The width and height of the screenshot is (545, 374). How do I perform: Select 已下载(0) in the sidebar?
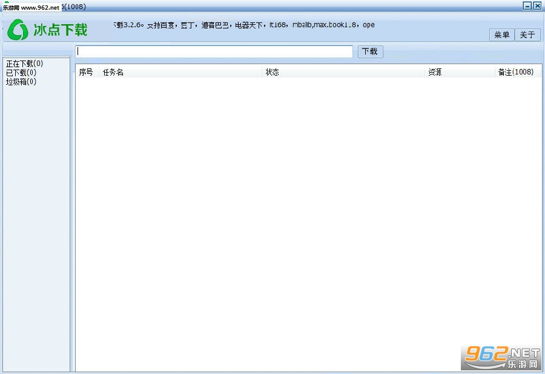(21, 73)
